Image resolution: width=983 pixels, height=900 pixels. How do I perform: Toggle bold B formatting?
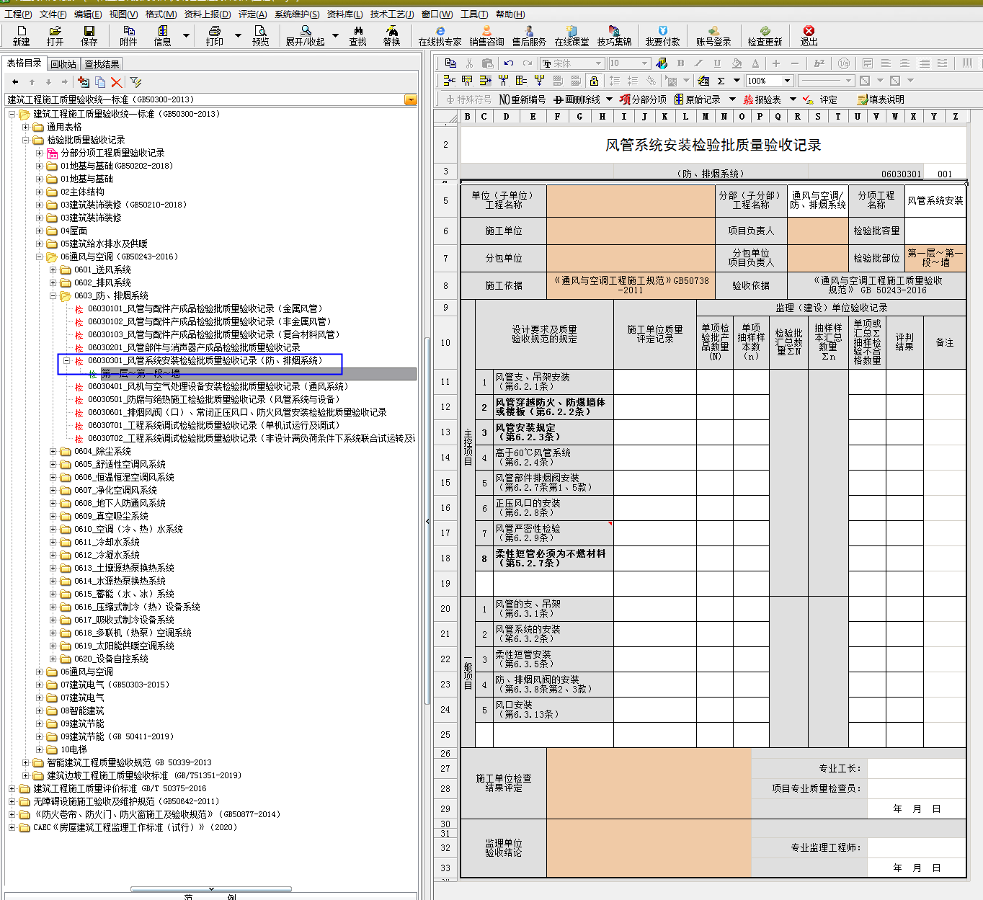pos(680,63)
